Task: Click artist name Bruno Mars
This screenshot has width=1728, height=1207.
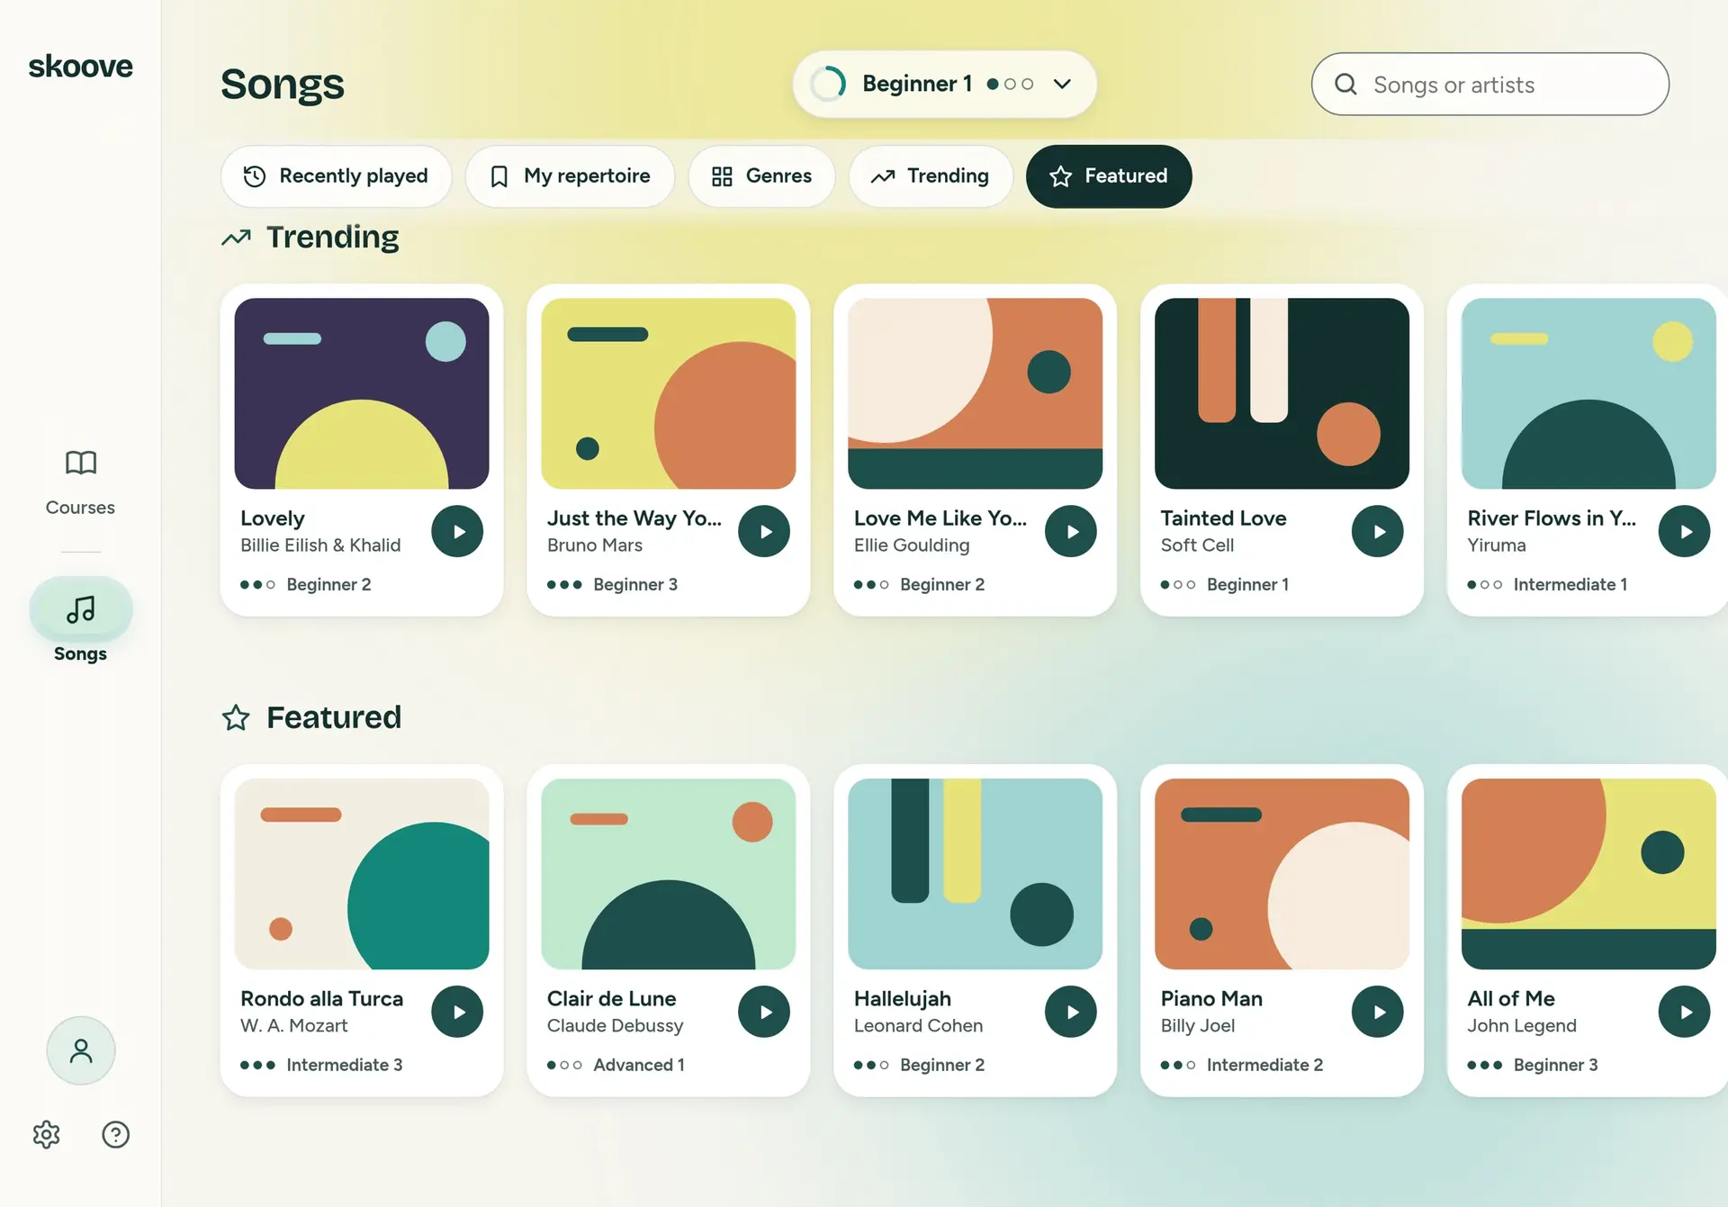Action: [595, 545]
